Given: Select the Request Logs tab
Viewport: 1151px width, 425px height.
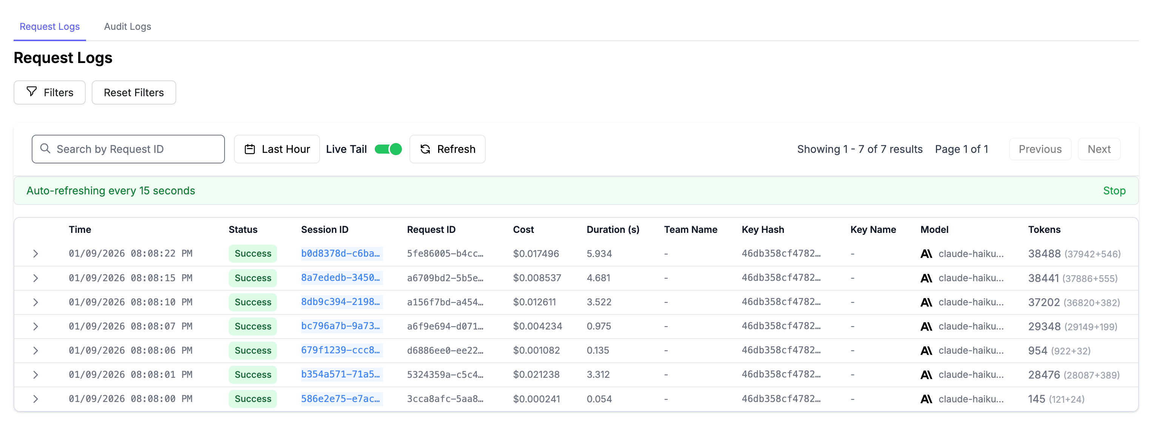Looking at the screenshot, I should pos(49,26).
